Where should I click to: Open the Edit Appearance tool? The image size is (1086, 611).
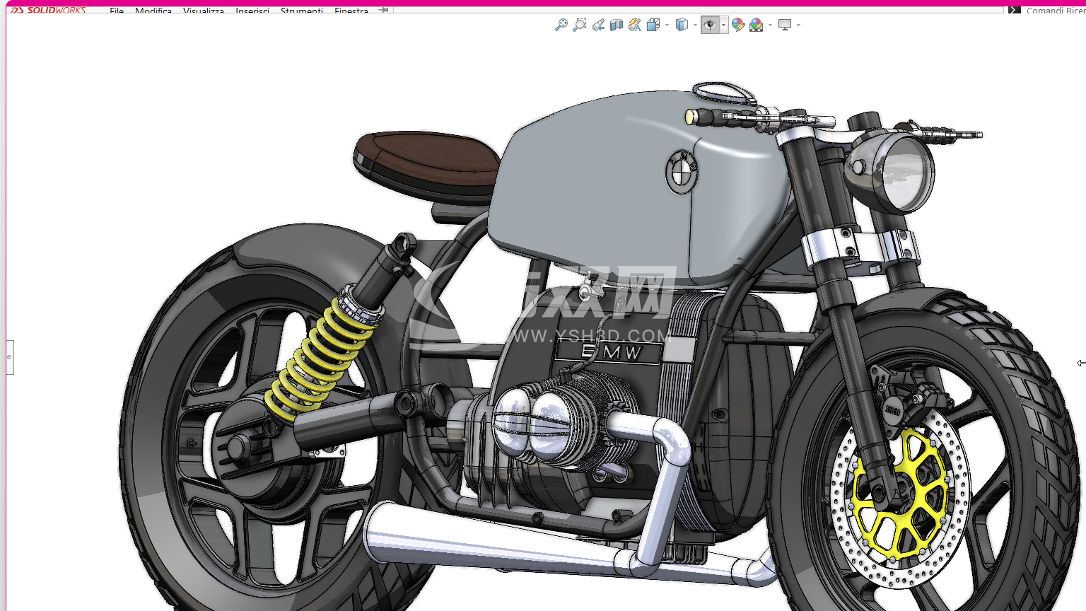click(x=738, y=25)
